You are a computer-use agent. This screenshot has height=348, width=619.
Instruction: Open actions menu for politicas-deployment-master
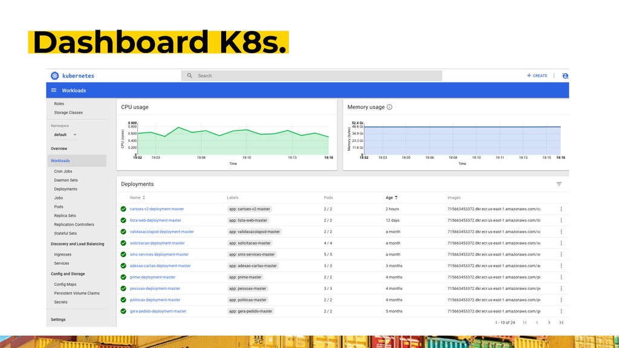pos(561,300)
